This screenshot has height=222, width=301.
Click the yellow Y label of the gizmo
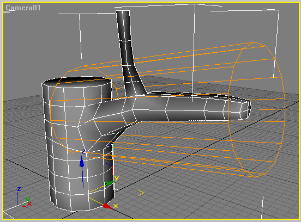click(117, 178)
